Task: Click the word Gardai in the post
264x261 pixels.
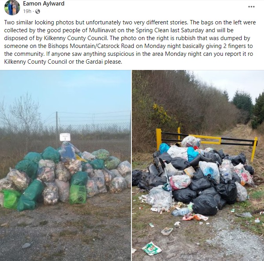Action: pyautogui.click(x=94, y=62)
